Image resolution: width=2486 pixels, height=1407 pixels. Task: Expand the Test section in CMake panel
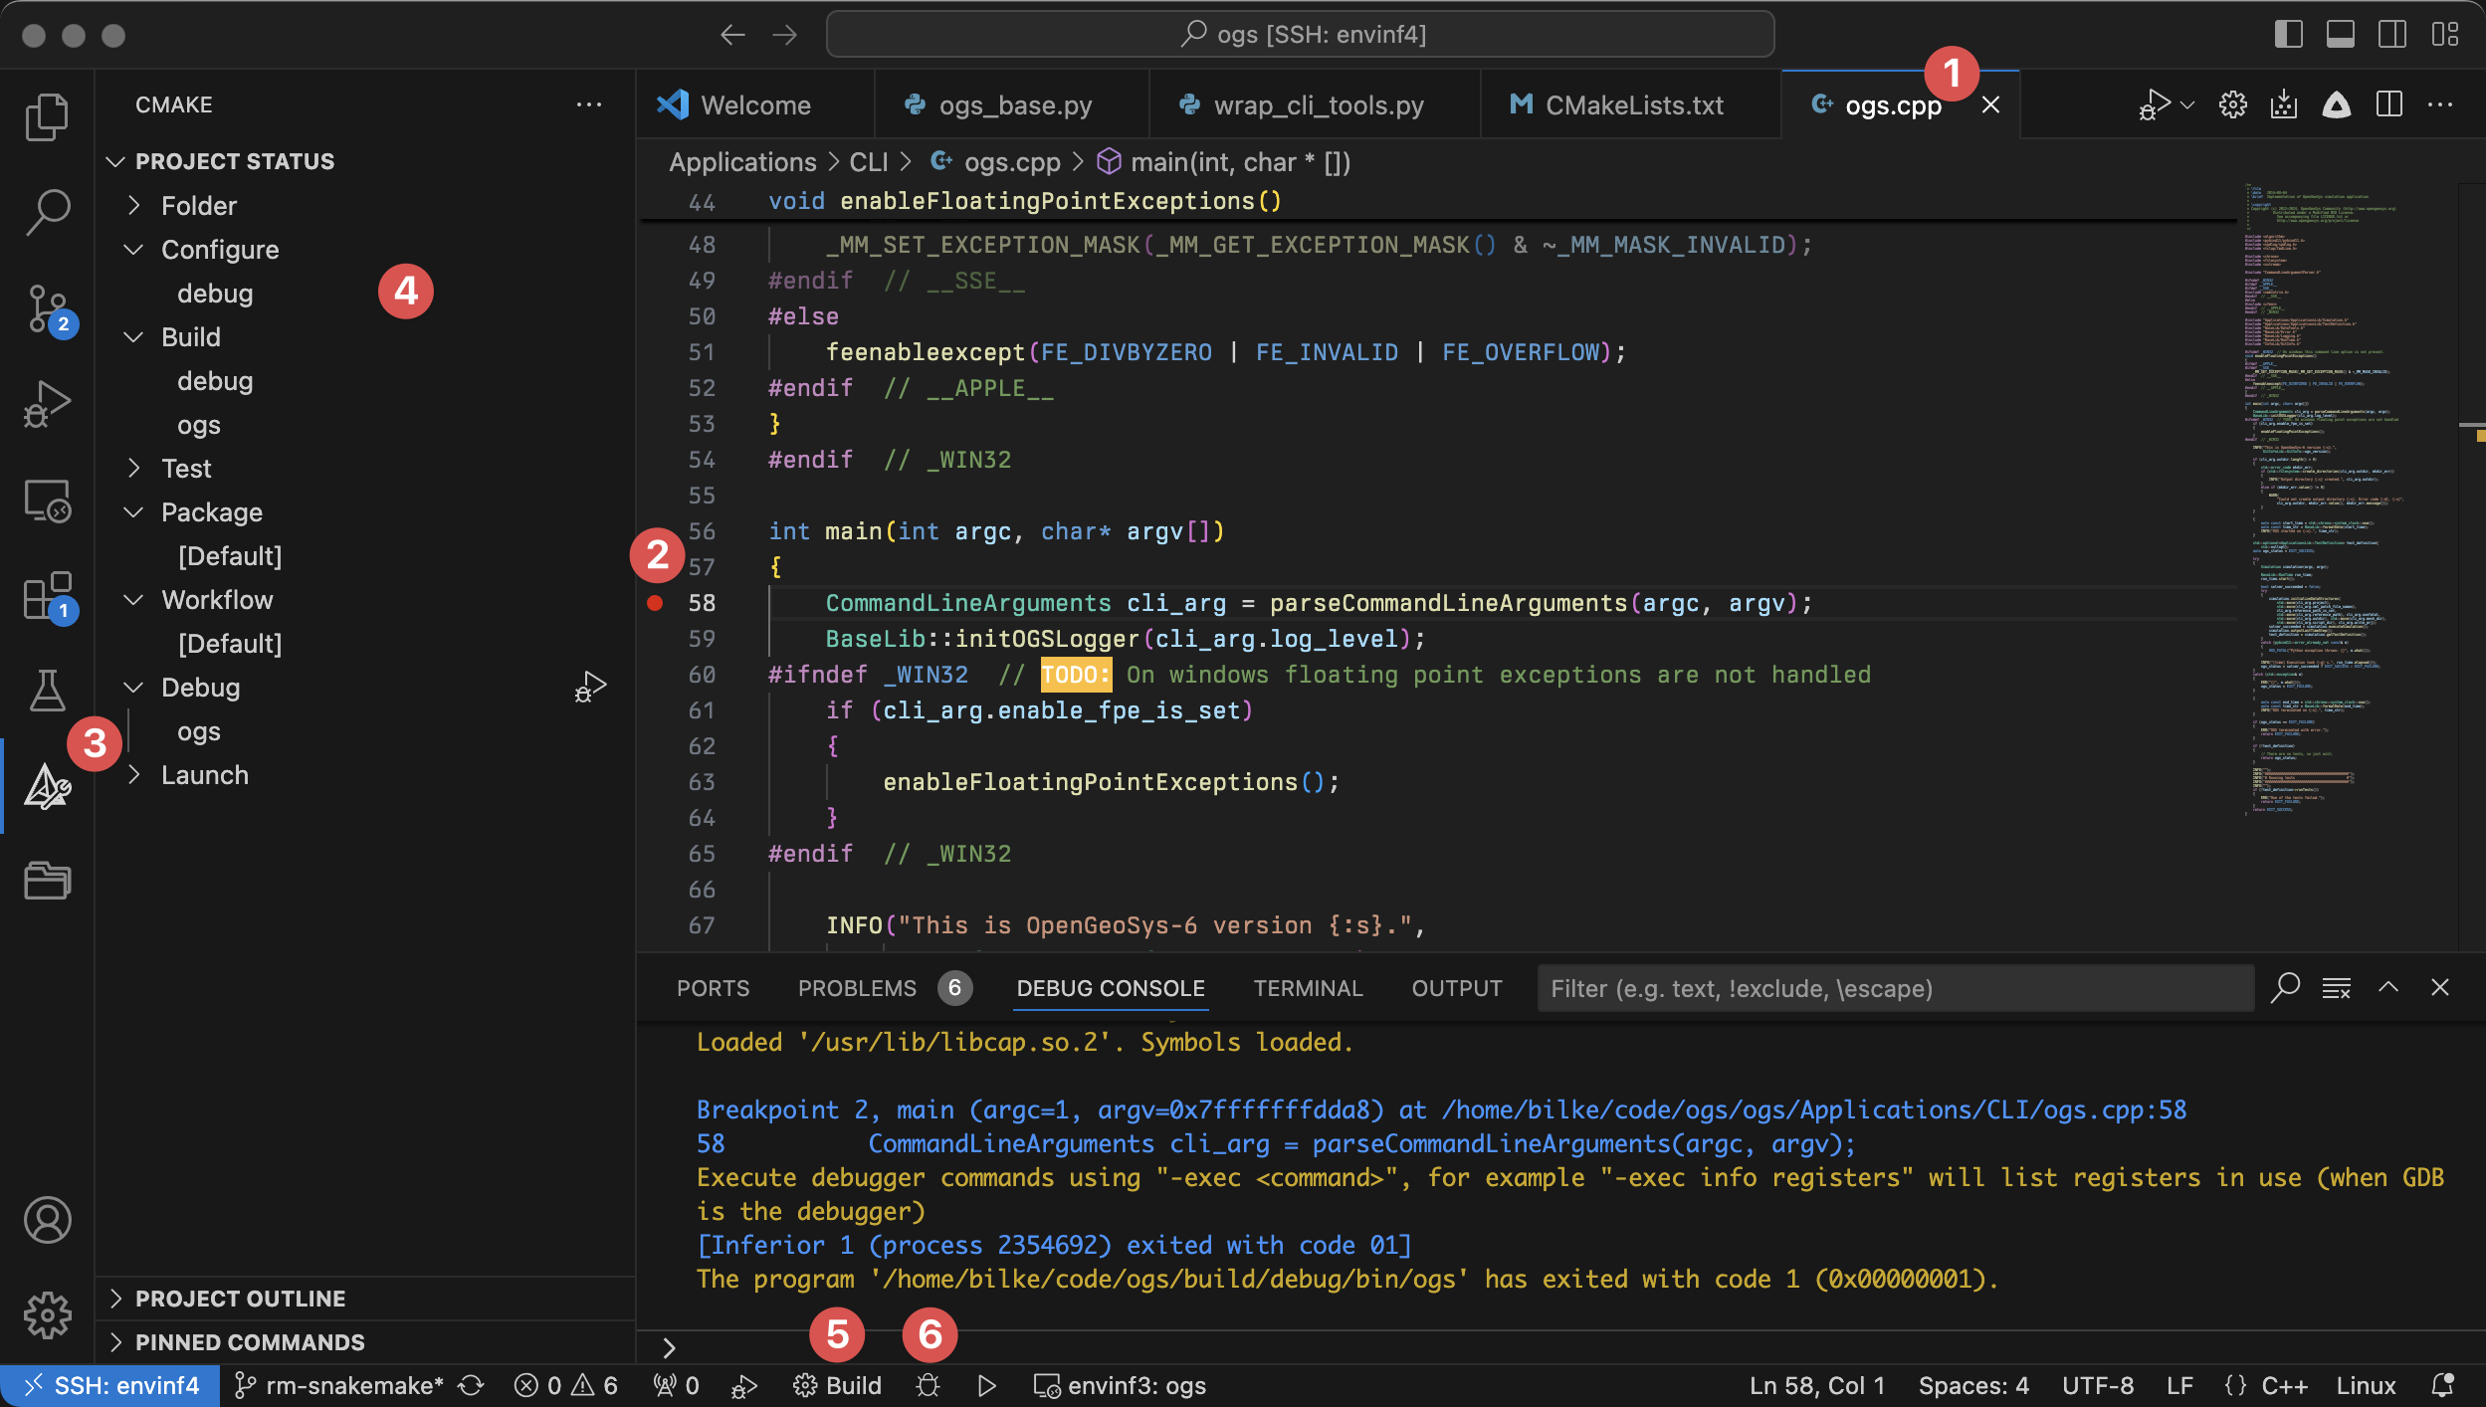coord(135,468)
